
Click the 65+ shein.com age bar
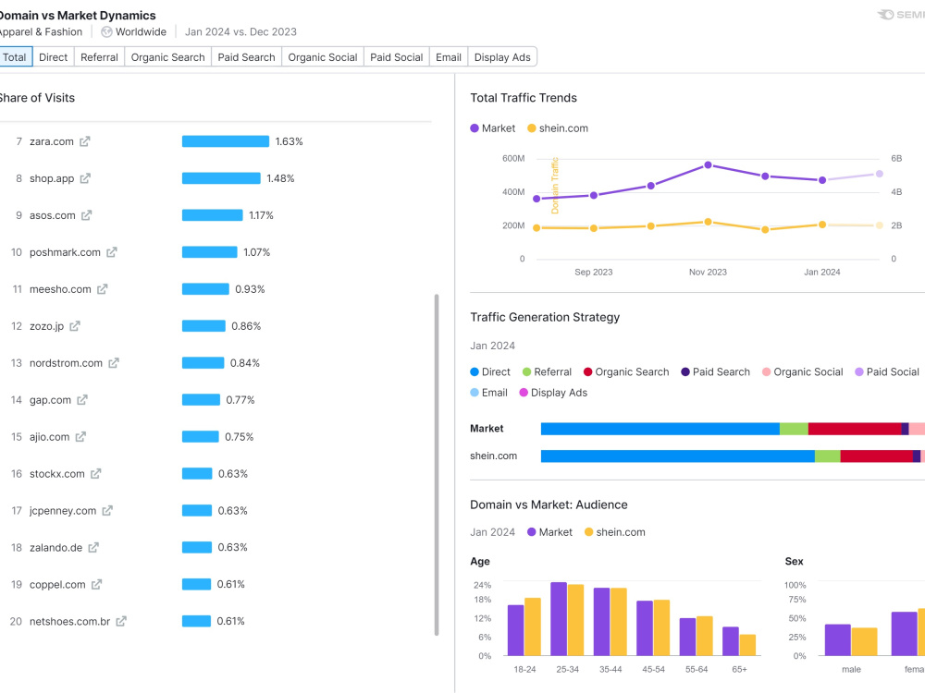point(747,645)
